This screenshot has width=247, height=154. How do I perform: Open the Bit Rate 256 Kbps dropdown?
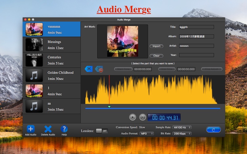click(x=182, y=134)
